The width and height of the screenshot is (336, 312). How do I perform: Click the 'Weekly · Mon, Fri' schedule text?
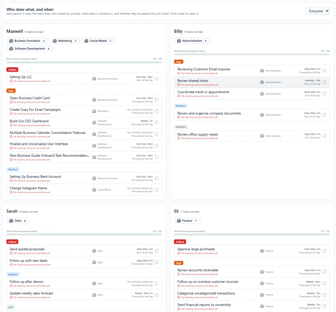pyautogui.click(x=144, y=293)
